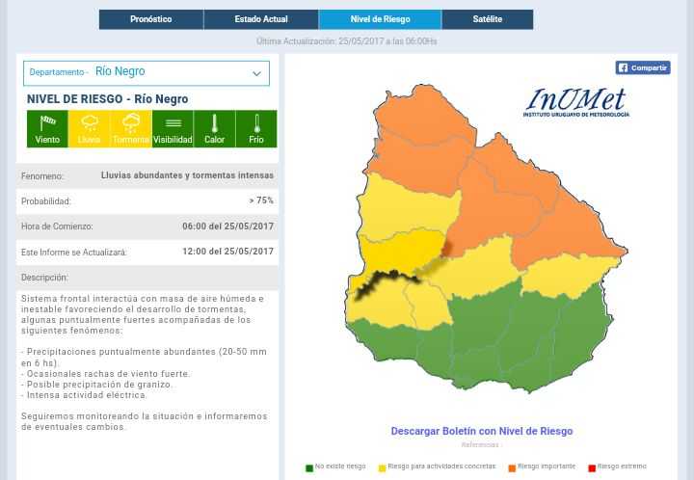Open the Estado Actual tab
The image size is (694, 480).
coord(261,19)
